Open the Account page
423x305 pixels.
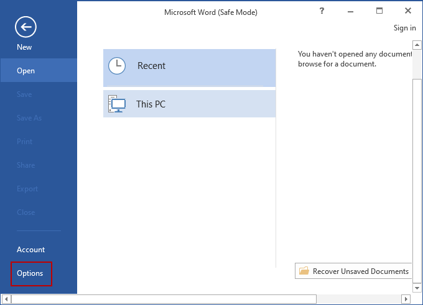point(30,250)
